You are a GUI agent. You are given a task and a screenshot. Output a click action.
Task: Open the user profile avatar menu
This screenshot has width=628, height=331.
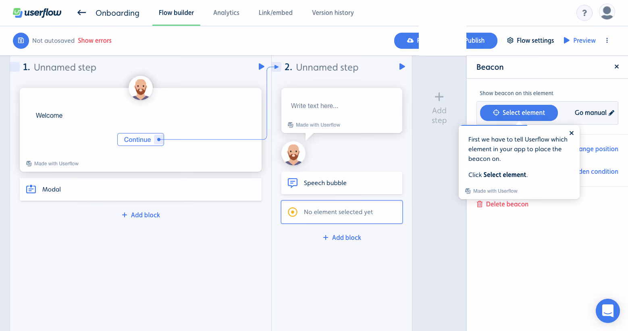[x=607, y=12]
